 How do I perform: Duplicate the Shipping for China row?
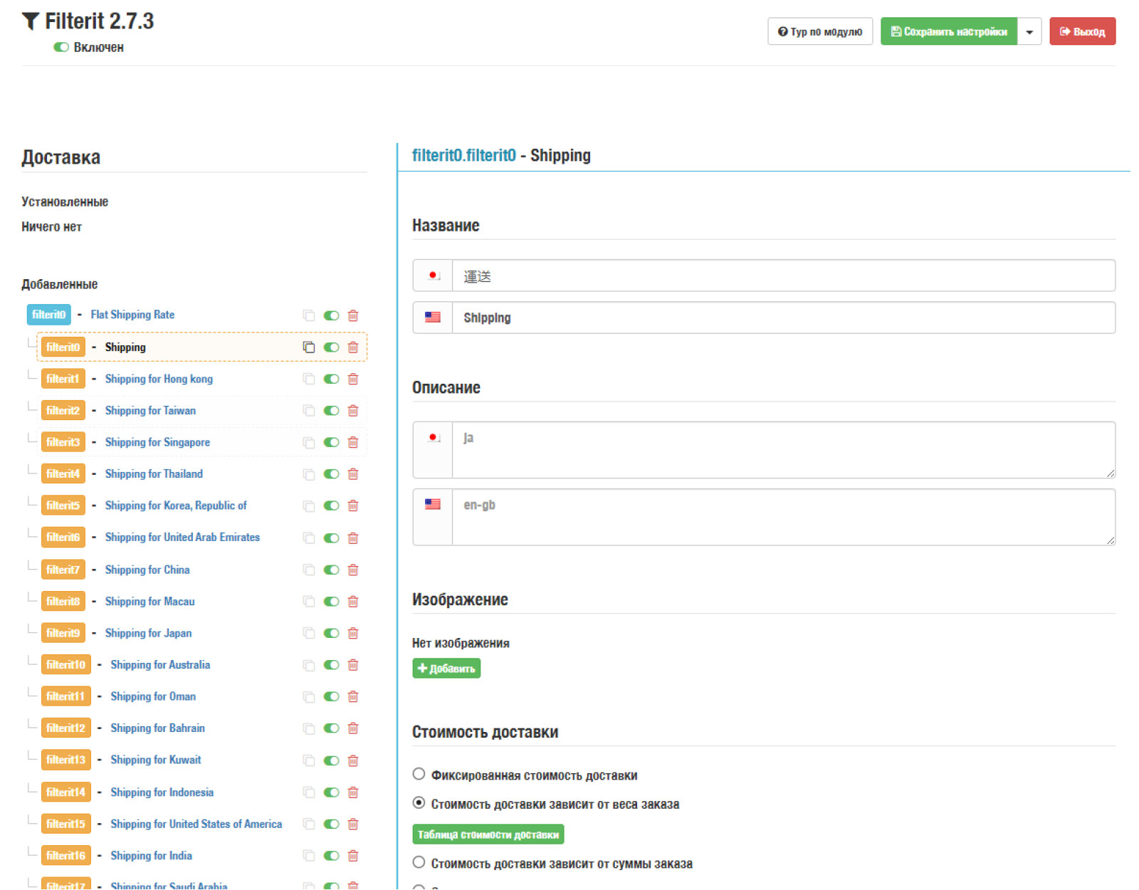coord(308,570)
